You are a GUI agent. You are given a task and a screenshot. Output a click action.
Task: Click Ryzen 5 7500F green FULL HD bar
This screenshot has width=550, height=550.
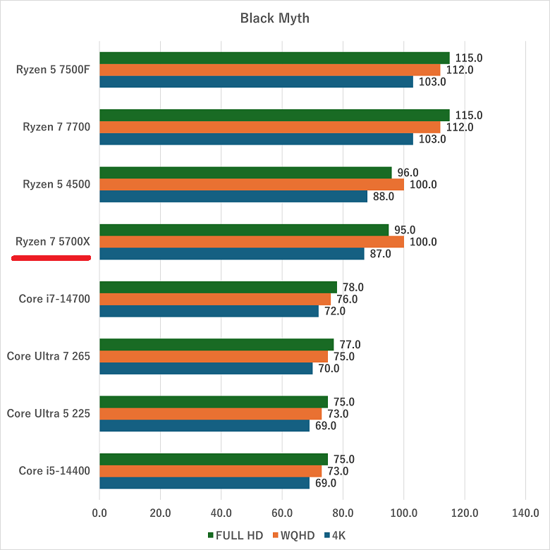coord(274,58)
